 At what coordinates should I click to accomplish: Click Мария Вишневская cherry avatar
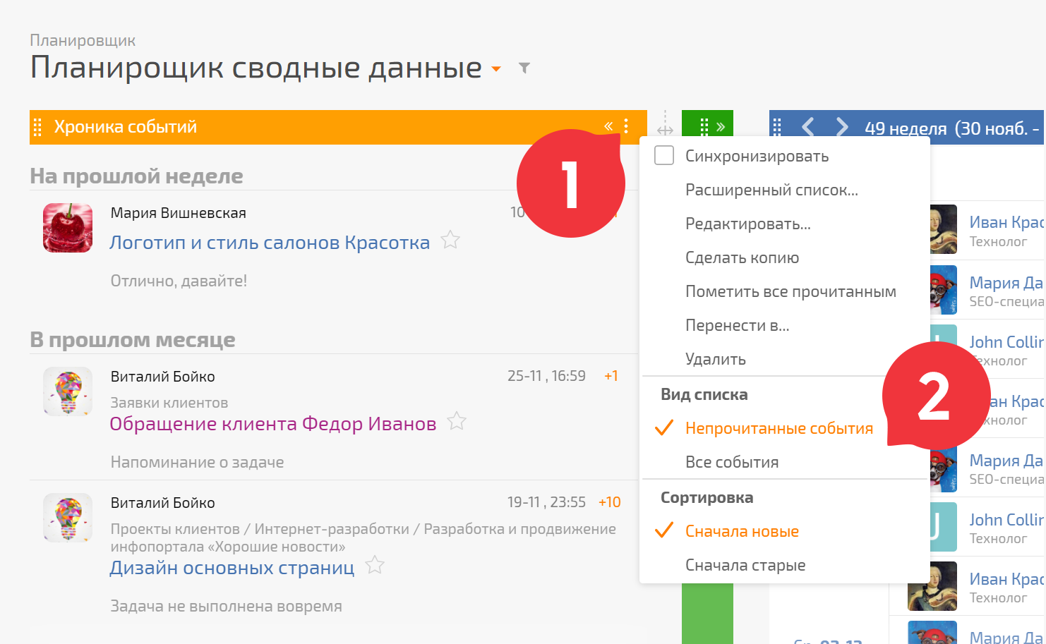coord(68,228)
